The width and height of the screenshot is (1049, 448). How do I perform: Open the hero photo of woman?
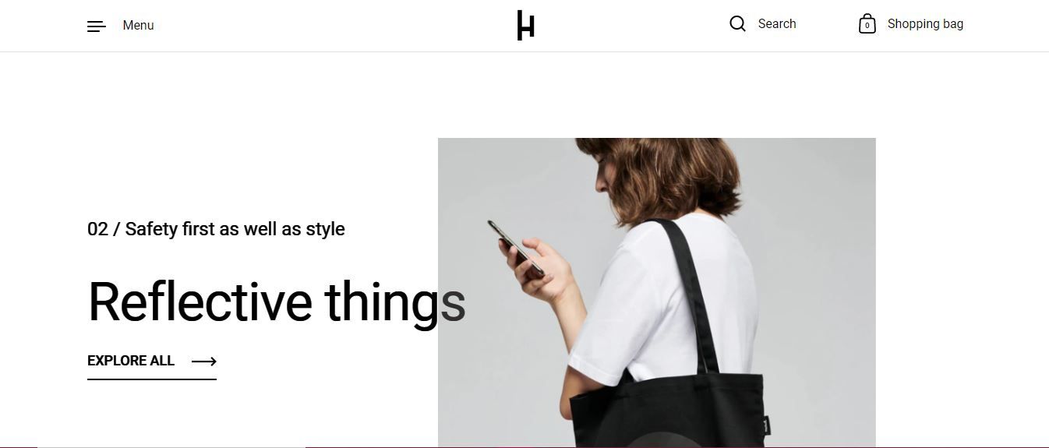pos(657,293)
